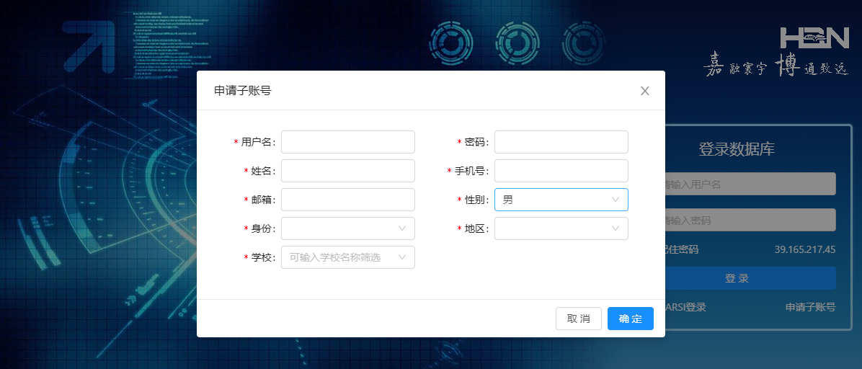Click the 用户名 input field

point(347,142)
